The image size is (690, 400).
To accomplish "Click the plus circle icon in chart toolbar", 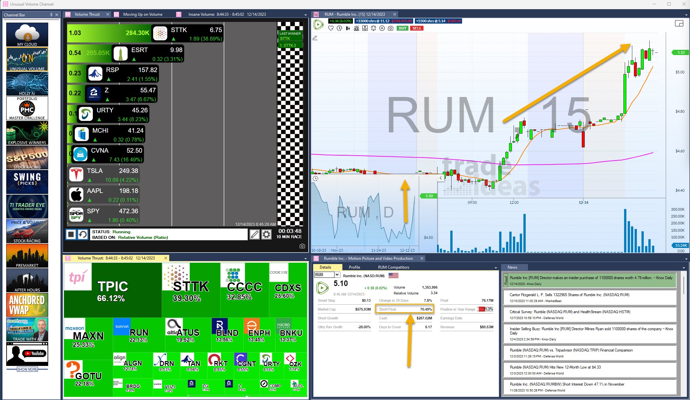I will [x=382, y=28].
